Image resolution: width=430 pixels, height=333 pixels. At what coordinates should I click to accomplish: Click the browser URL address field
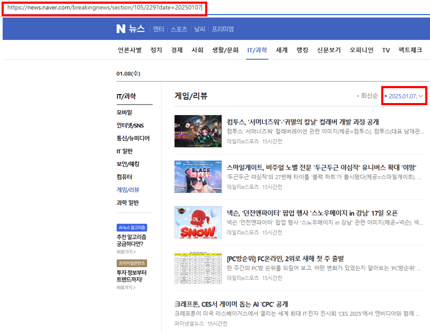coord(104,8)
